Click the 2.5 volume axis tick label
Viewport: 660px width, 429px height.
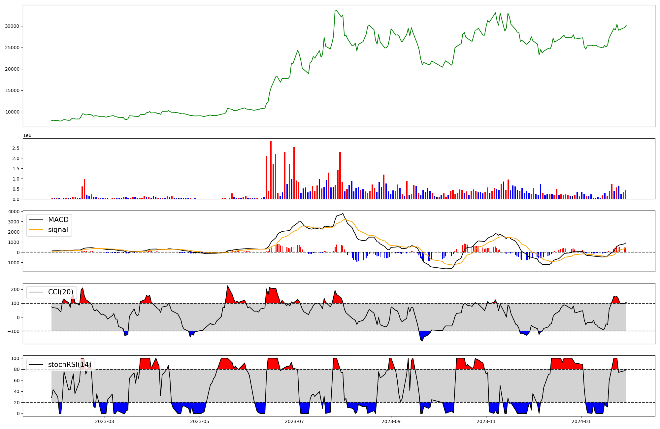(x=16, y=148)
